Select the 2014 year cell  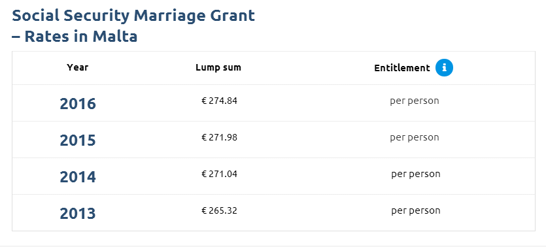pos(78,176)
